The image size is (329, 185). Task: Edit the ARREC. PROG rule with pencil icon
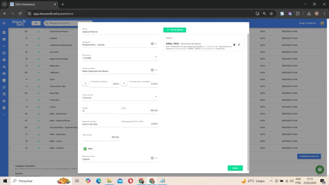[239, 45]
